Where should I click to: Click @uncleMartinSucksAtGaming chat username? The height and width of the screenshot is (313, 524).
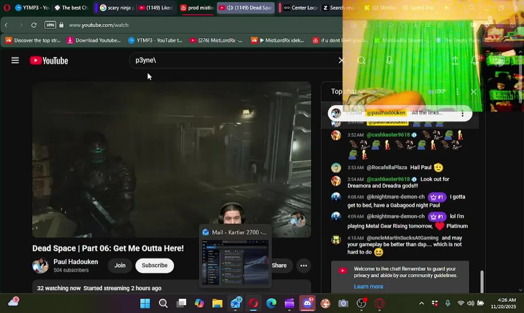tap(403, 238)
